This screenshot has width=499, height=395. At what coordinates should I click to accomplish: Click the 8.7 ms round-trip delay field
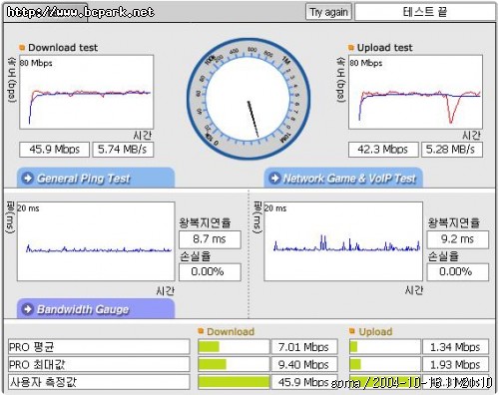point(210,239)
